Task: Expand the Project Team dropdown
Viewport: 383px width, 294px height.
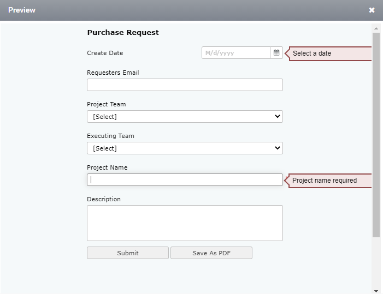Action: (x=185, y=117)
